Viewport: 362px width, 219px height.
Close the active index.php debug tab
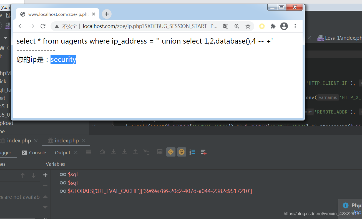(84, 141)
